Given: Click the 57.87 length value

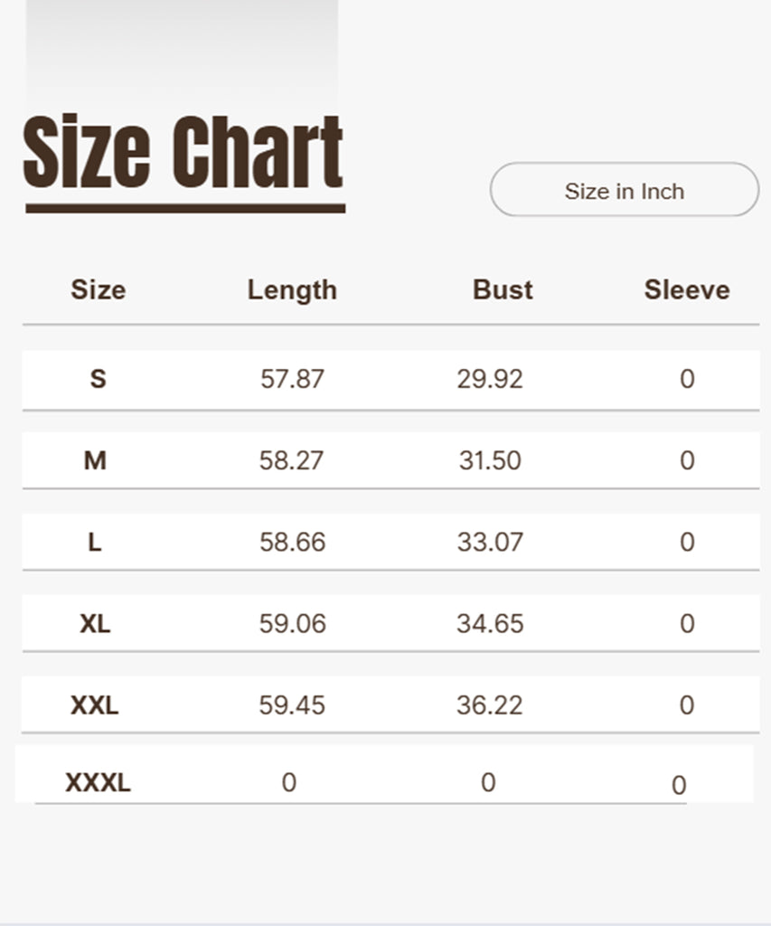Looking at the screenshot, I should (292, 379).
